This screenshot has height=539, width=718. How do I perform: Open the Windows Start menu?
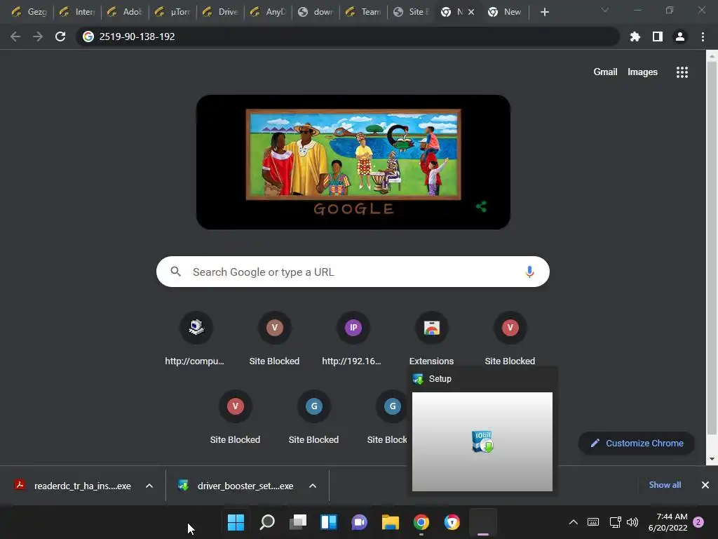236,522
